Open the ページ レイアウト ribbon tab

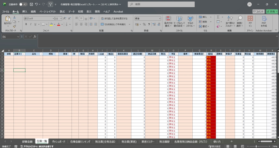point(48,11)
